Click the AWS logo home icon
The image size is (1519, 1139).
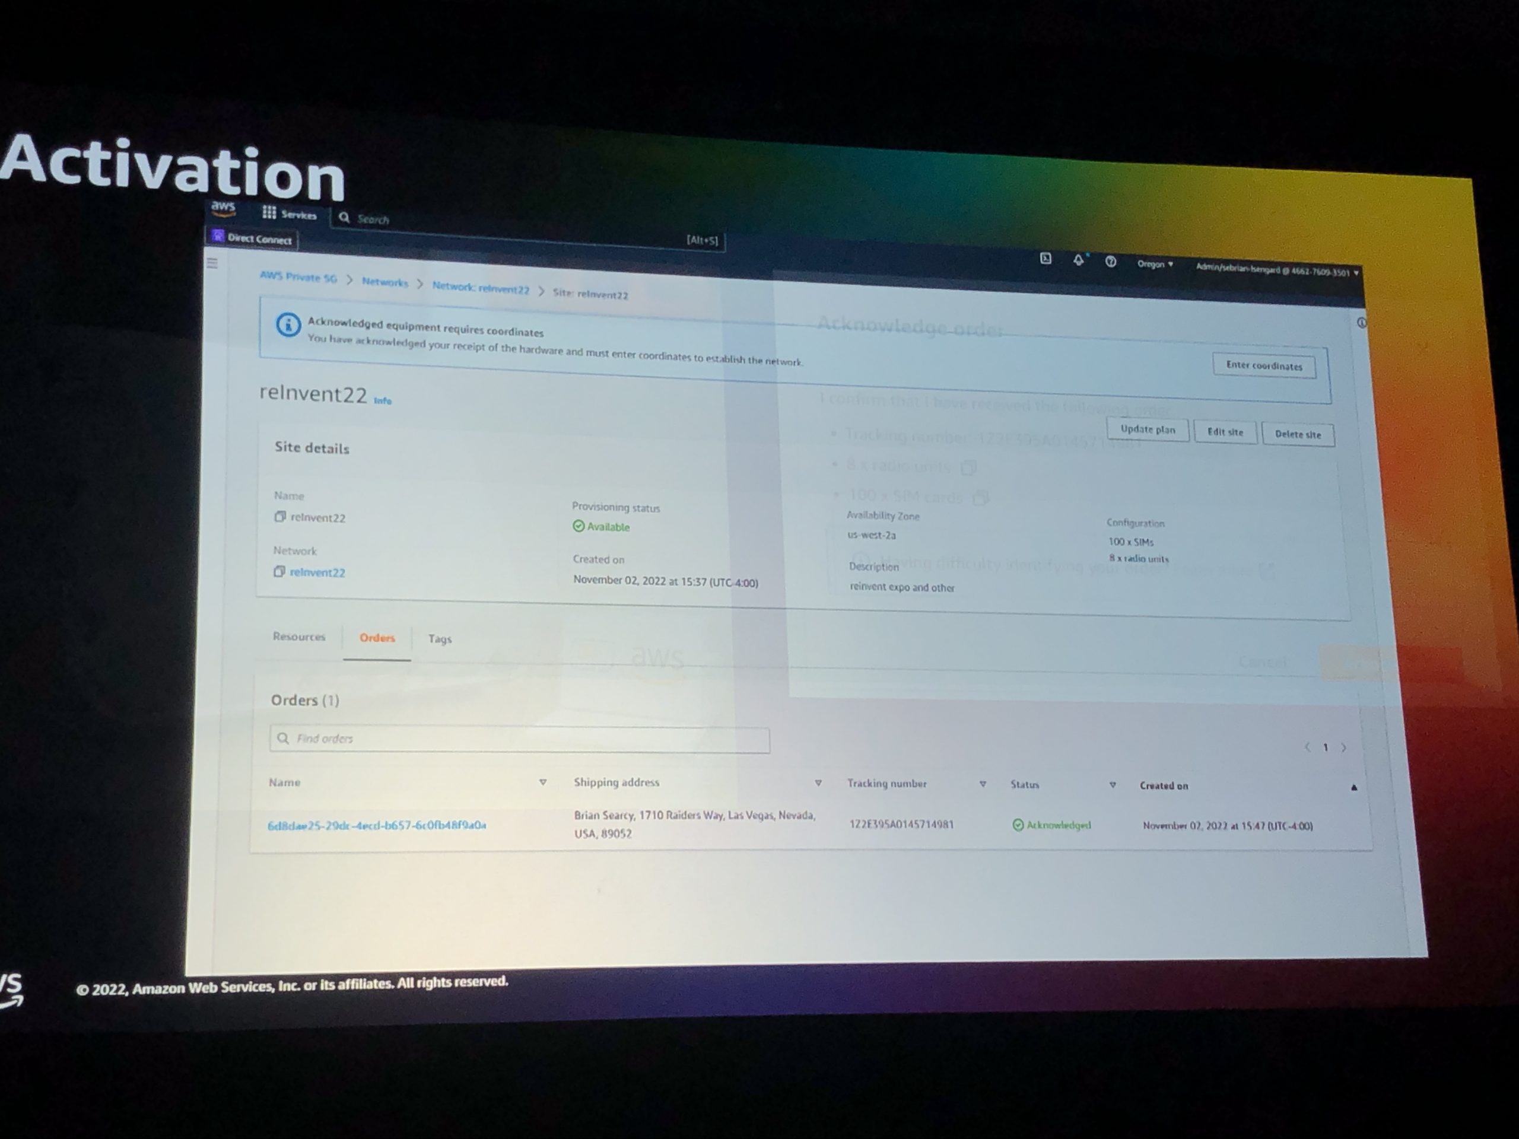point(223,208)
